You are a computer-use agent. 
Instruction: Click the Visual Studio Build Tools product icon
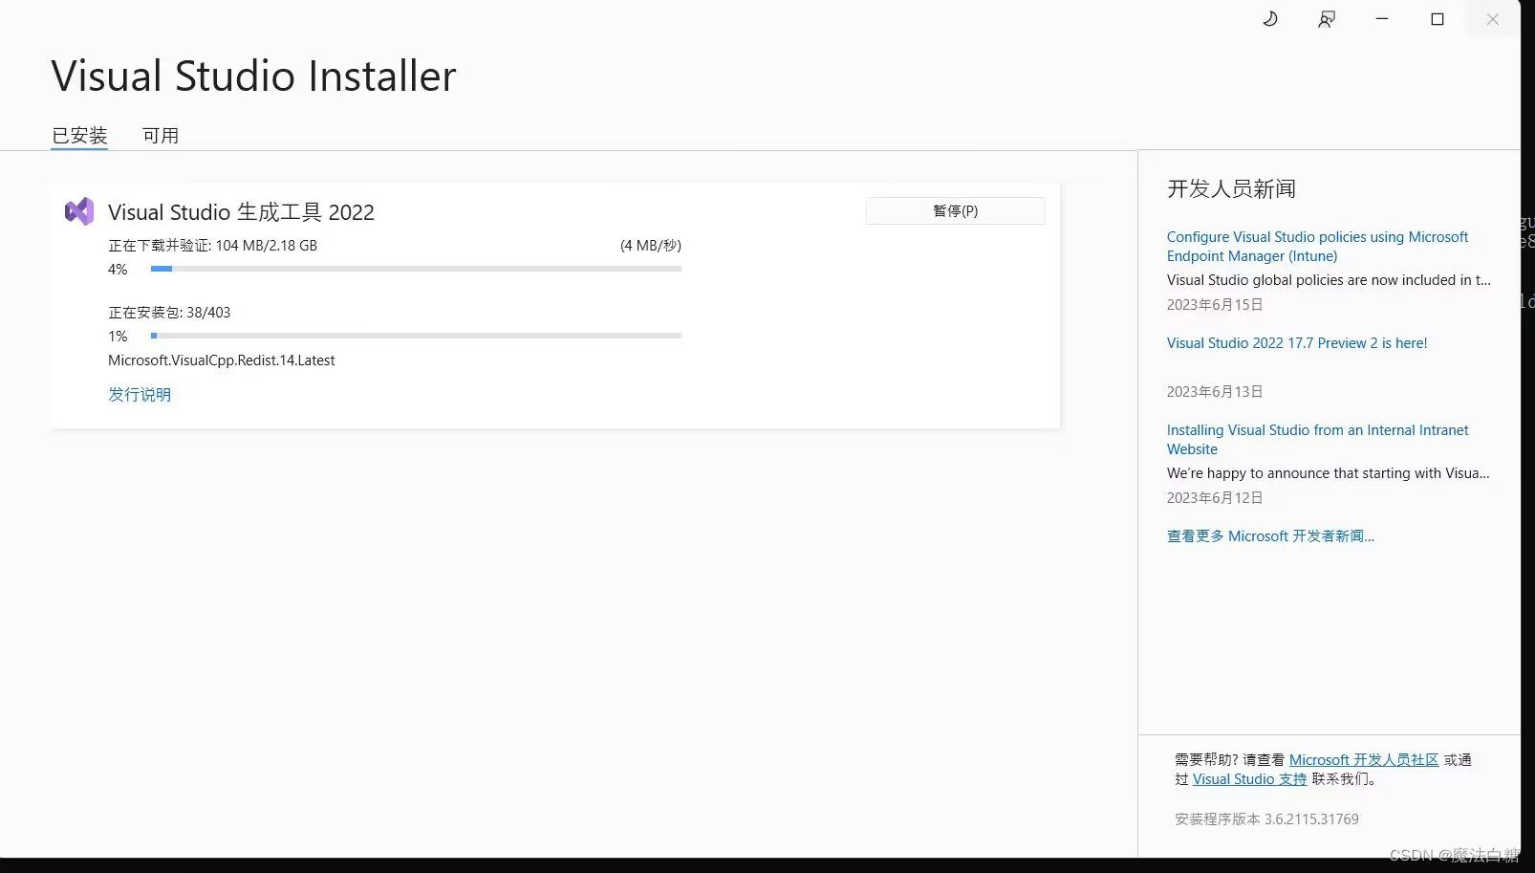point(79,211)
